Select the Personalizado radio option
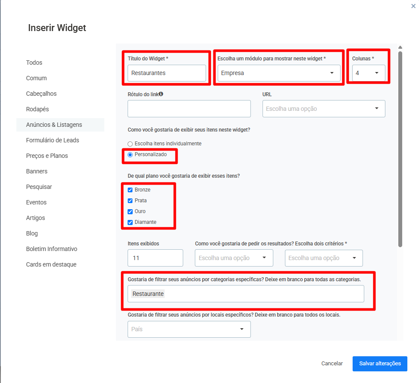 pos(130,155)
